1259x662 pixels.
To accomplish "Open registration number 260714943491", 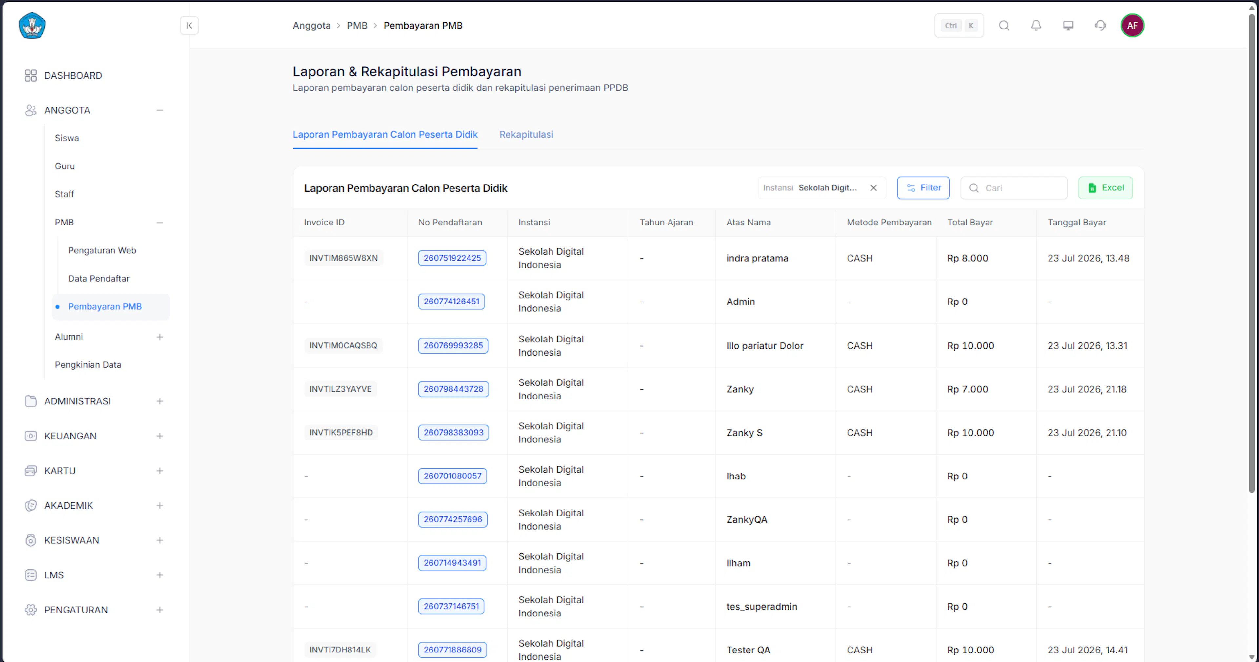I will (452, 563).
